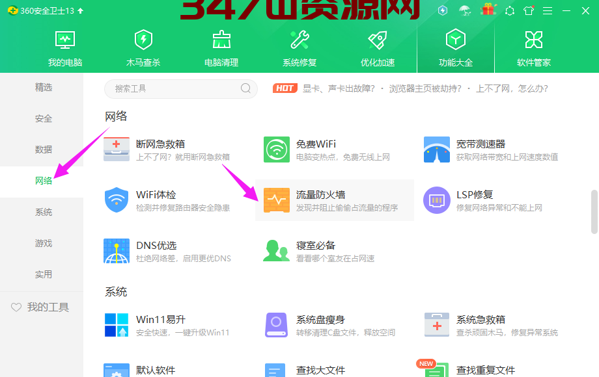The width and height of the screenshot is (599, 377).
Task: Click text 检测并修复路由器安全隐患
Action: coord(183,208)
